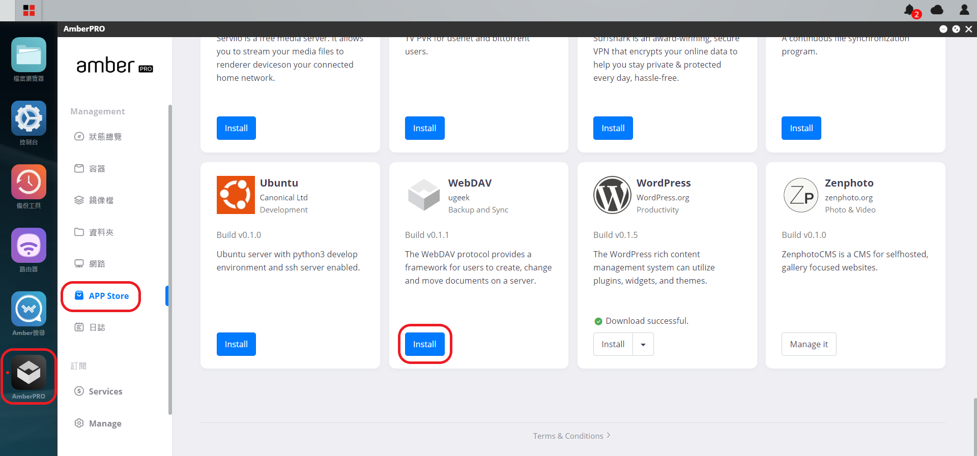
Task: Click the WordPress app logo
Action: tap(612, 195)
